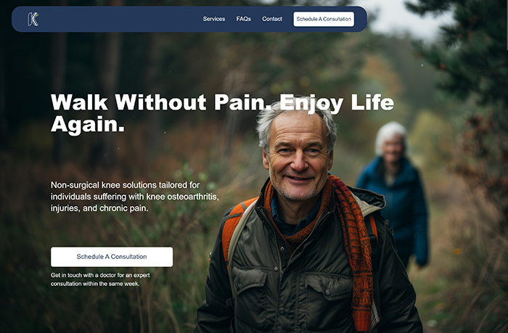Click the K logo in the navbar
Screen dimensions: 508x333
[x=33, y=19]
